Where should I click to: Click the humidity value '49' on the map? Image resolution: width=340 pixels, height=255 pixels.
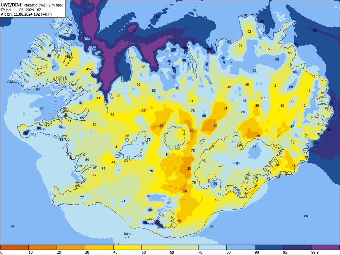[x=118, y=96]
